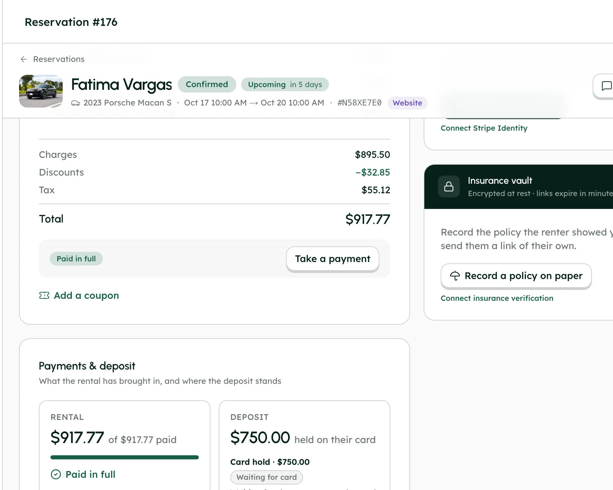Go back via the Reservations arrow icon
Image resolution: width=613 pixels, height=490 pixels.
pyautogui.click(x=24, y=59)
